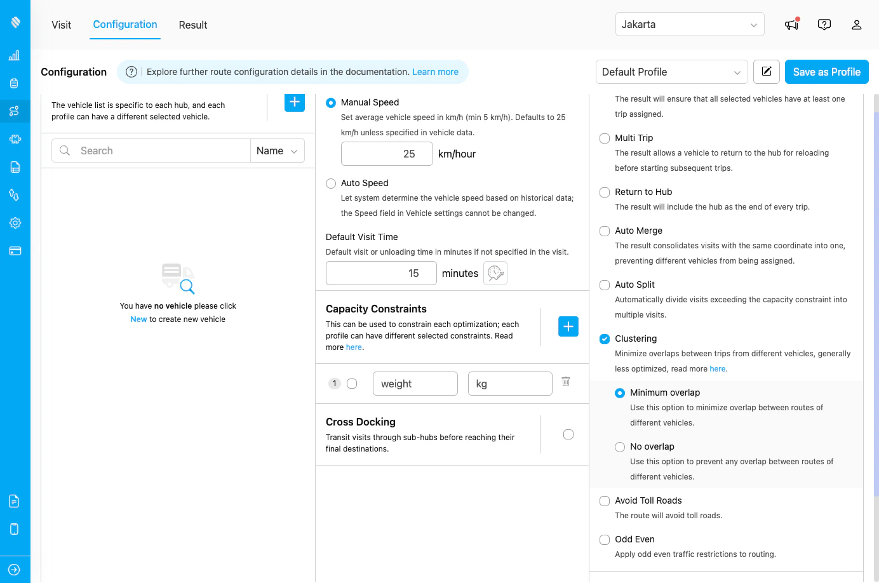Disable the Clustering option
879x583 pixels.
click(604, 338)
